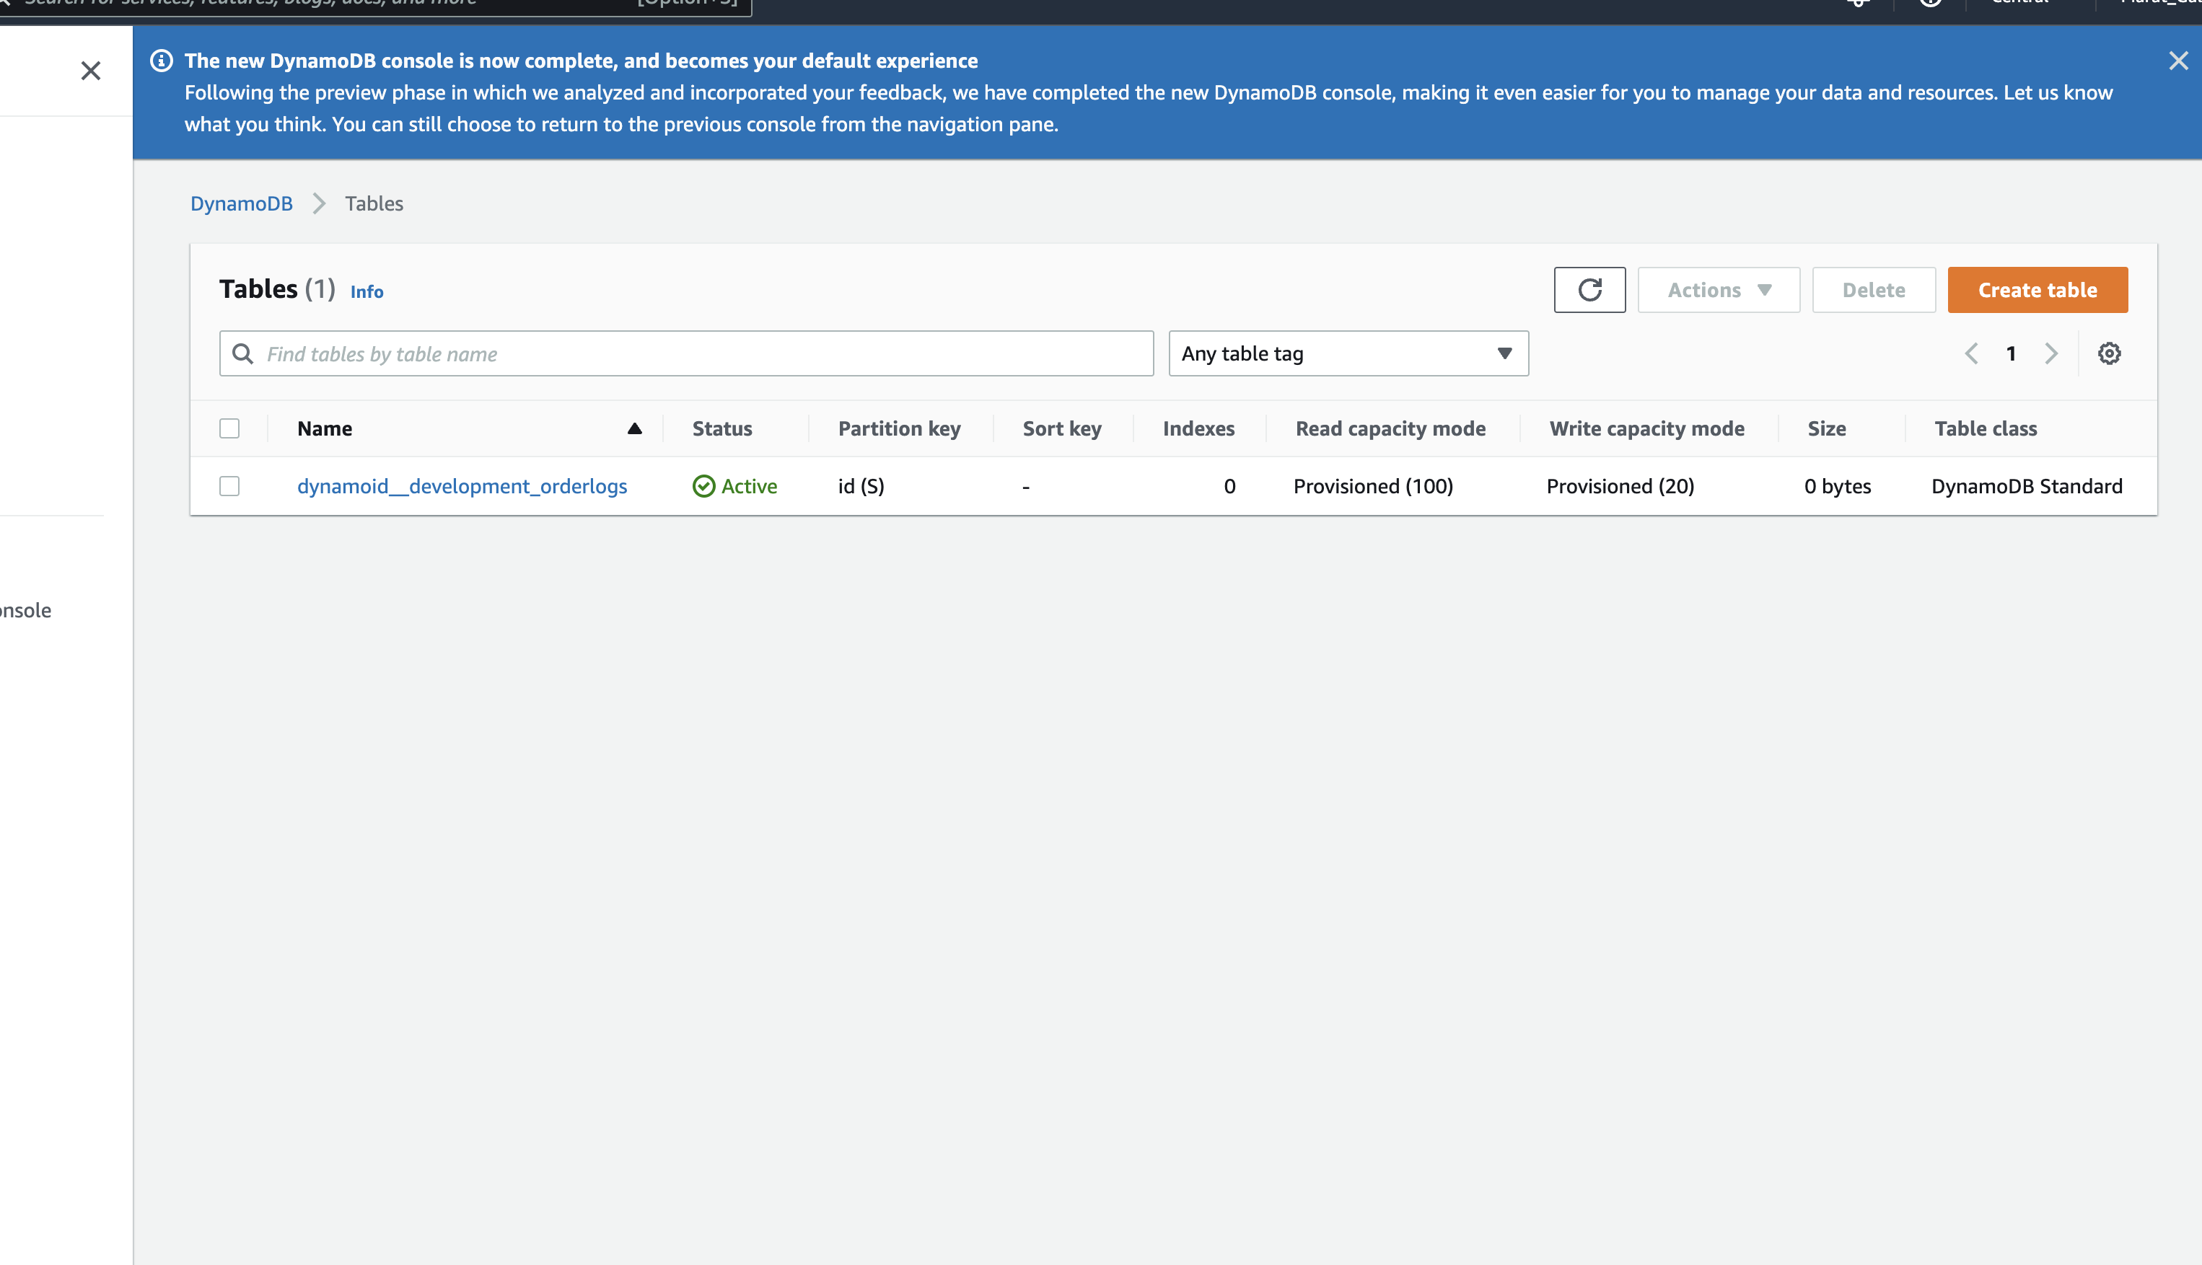Open the Actions dropdown menu
This screenshot has width=2202, height=1265.
[1718, 290]
